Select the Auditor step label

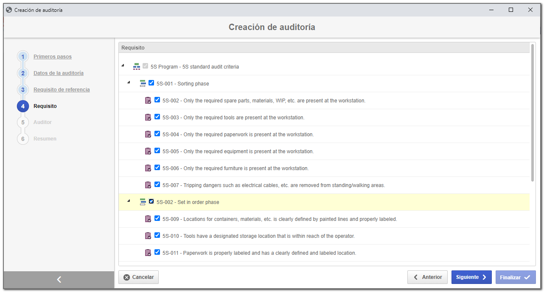42,122
